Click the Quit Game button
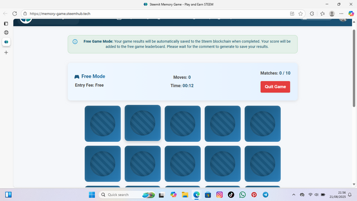 pos(275,87)
